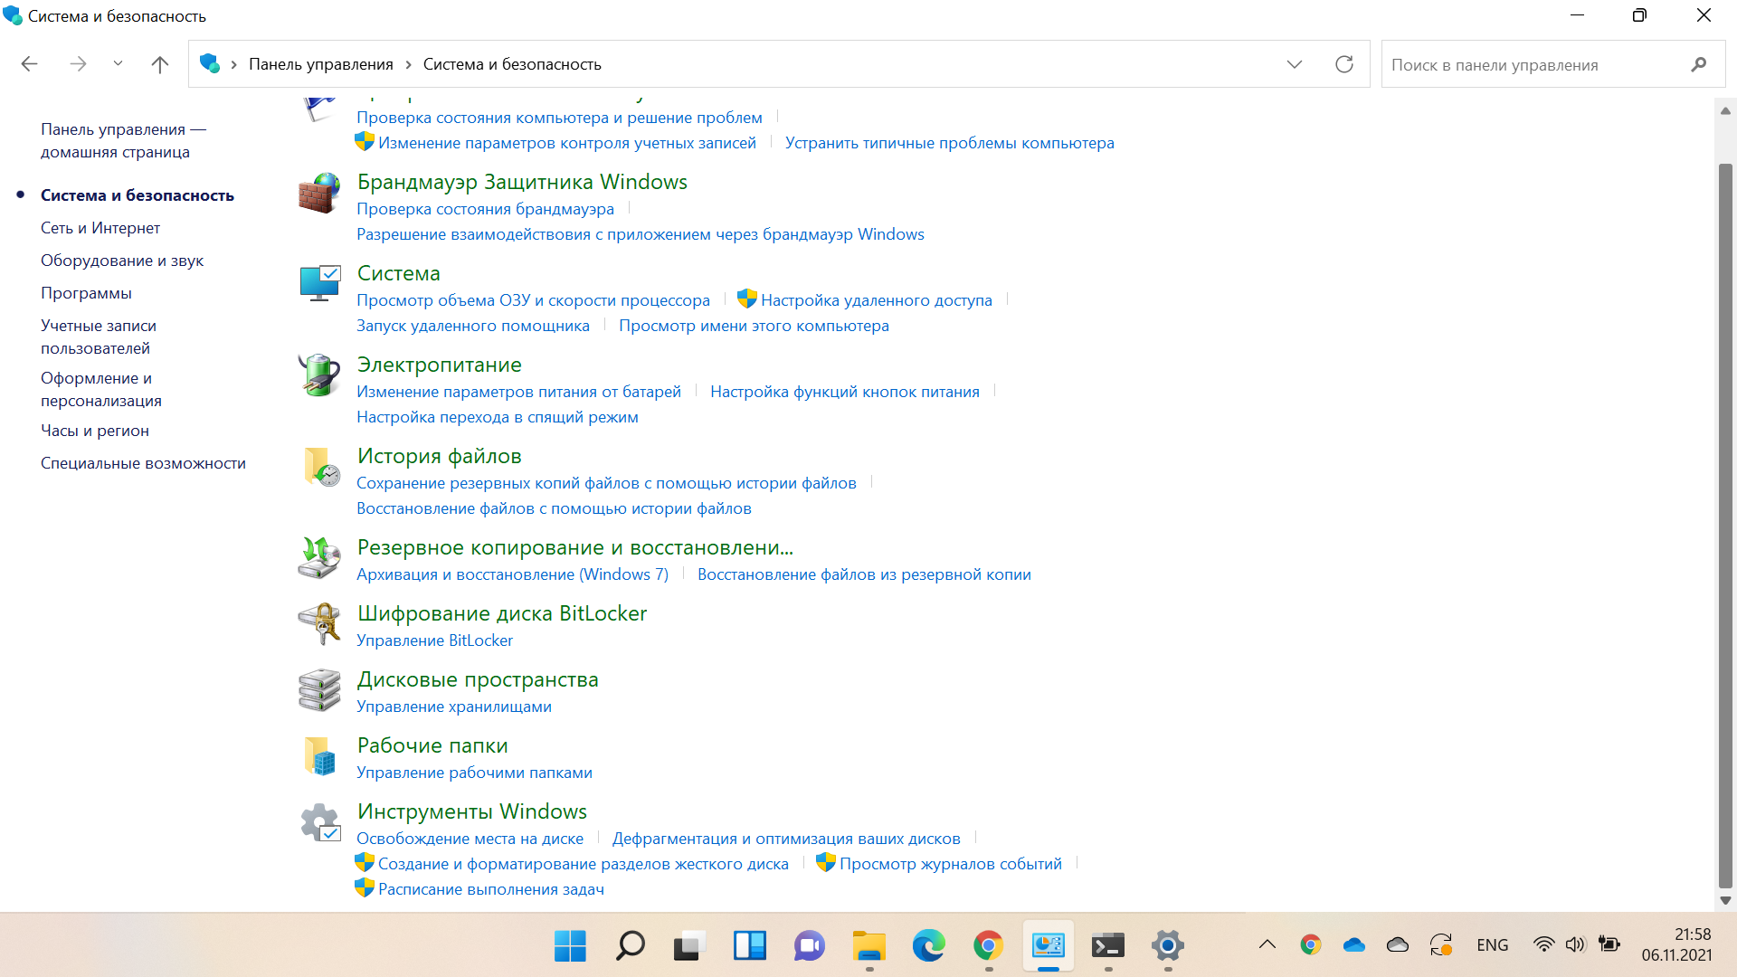
Task: Click the Control Panel icon in the address bar
Action: click(x=210, y=63)
